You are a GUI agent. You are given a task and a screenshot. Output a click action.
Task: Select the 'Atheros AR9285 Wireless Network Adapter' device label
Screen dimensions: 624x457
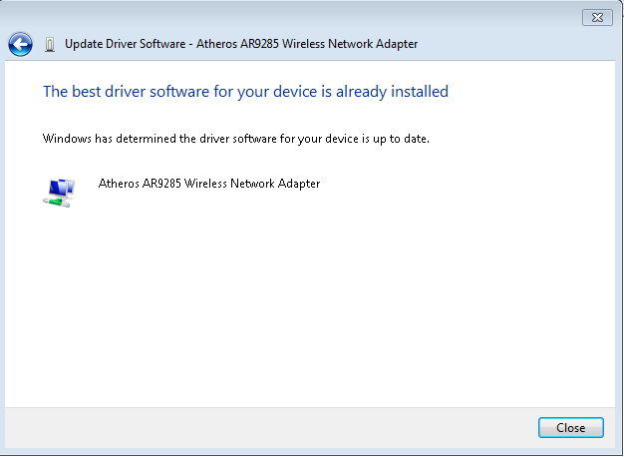pos(209,184)
